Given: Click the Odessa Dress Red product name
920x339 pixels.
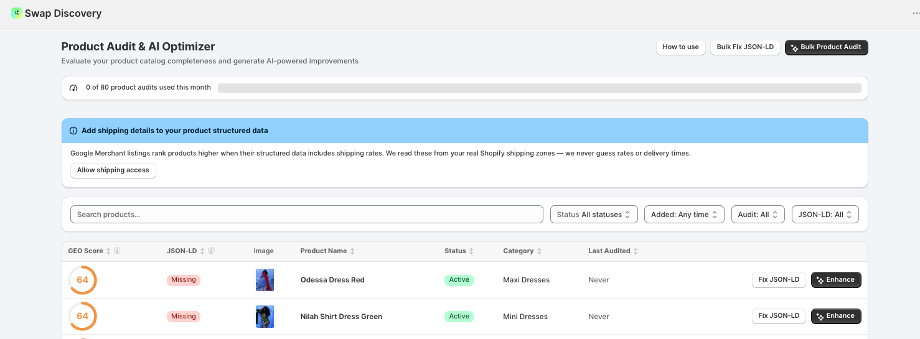Looking at the screenshot, I should click(332, 280).
